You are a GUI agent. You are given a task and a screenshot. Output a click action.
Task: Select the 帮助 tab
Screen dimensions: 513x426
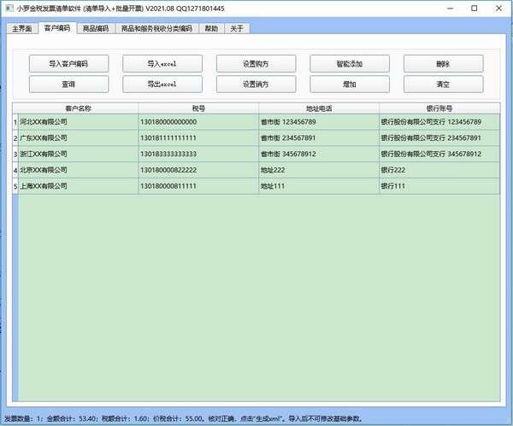coord(211,28)
